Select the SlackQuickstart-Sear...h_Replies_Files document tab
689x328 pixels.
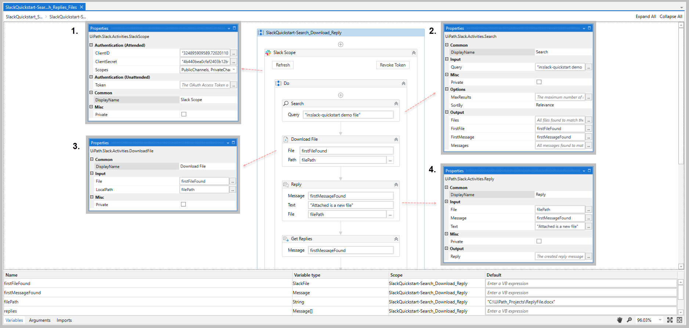pyautogui.click(x=41, y=7)
